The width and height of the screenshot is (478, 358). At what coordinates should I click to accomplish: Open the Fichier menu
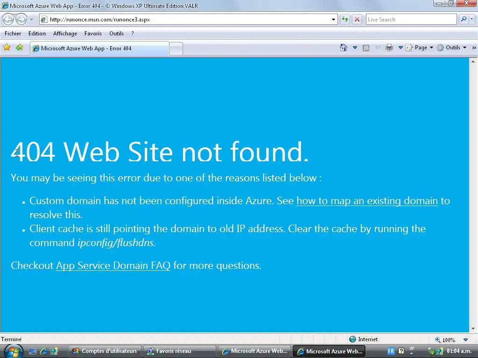point(13,34)
